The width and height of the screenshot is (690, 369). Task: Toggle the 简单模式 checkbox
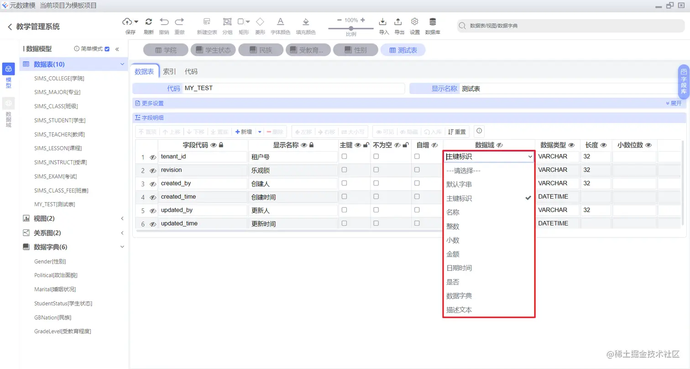click(x=107, y=49)
